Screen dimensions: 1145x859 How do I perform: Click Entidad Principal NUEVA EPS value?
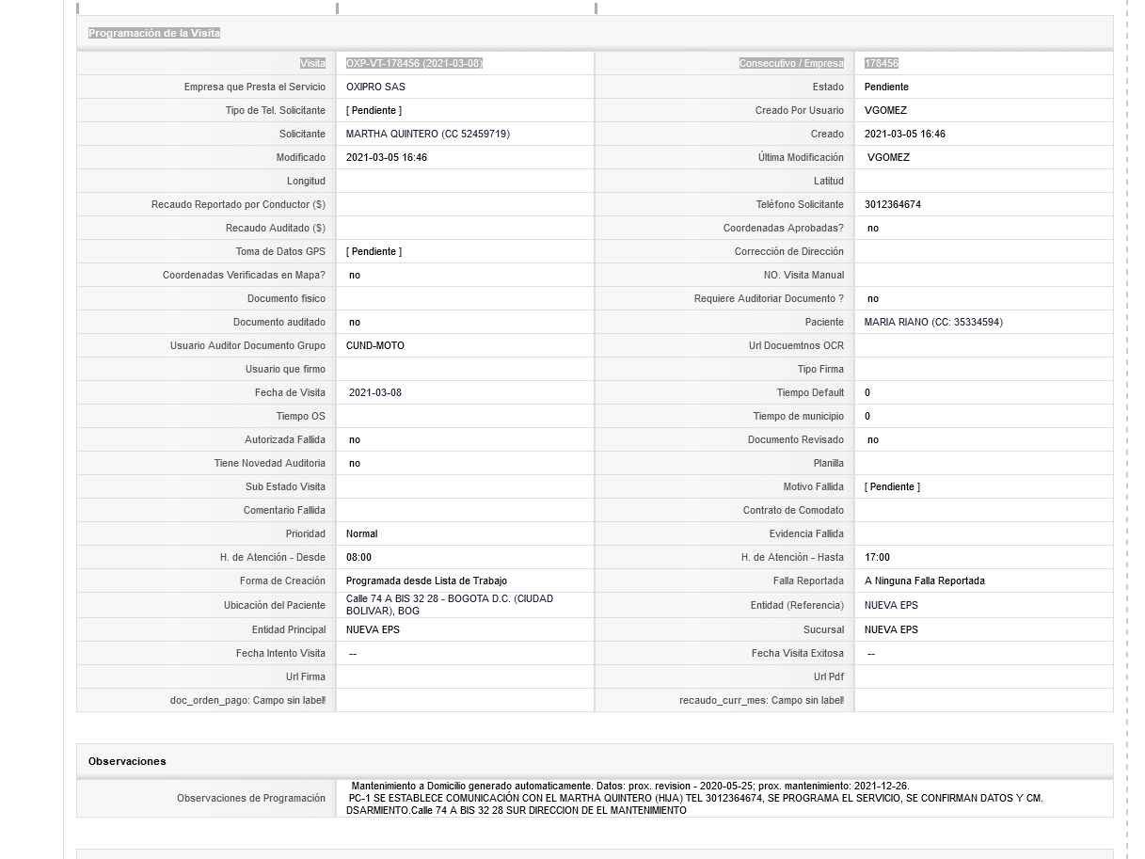point(373,629)
